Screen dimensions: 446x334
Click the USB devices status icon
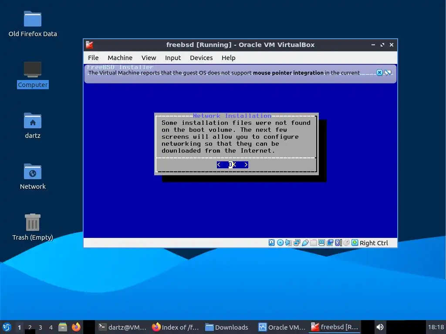click(x=305, y=243)
